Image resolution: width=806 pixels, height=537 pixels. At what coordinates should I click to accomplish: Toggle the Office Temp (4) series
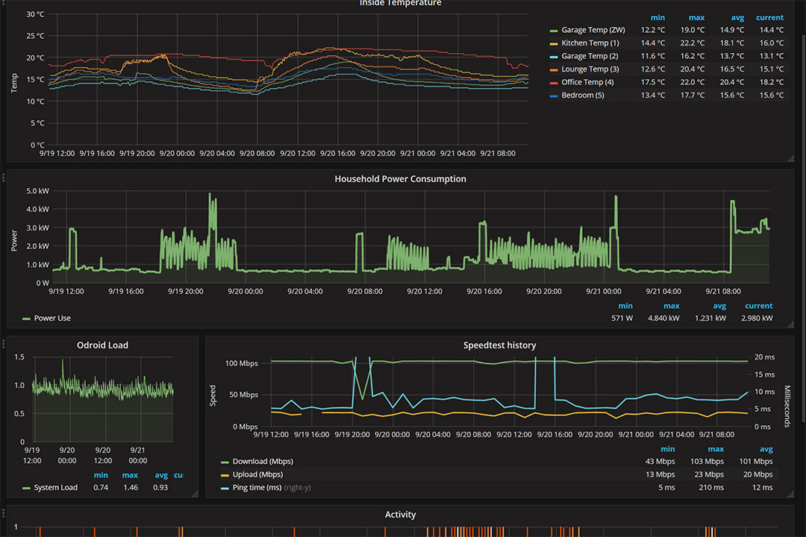(587, 82)
